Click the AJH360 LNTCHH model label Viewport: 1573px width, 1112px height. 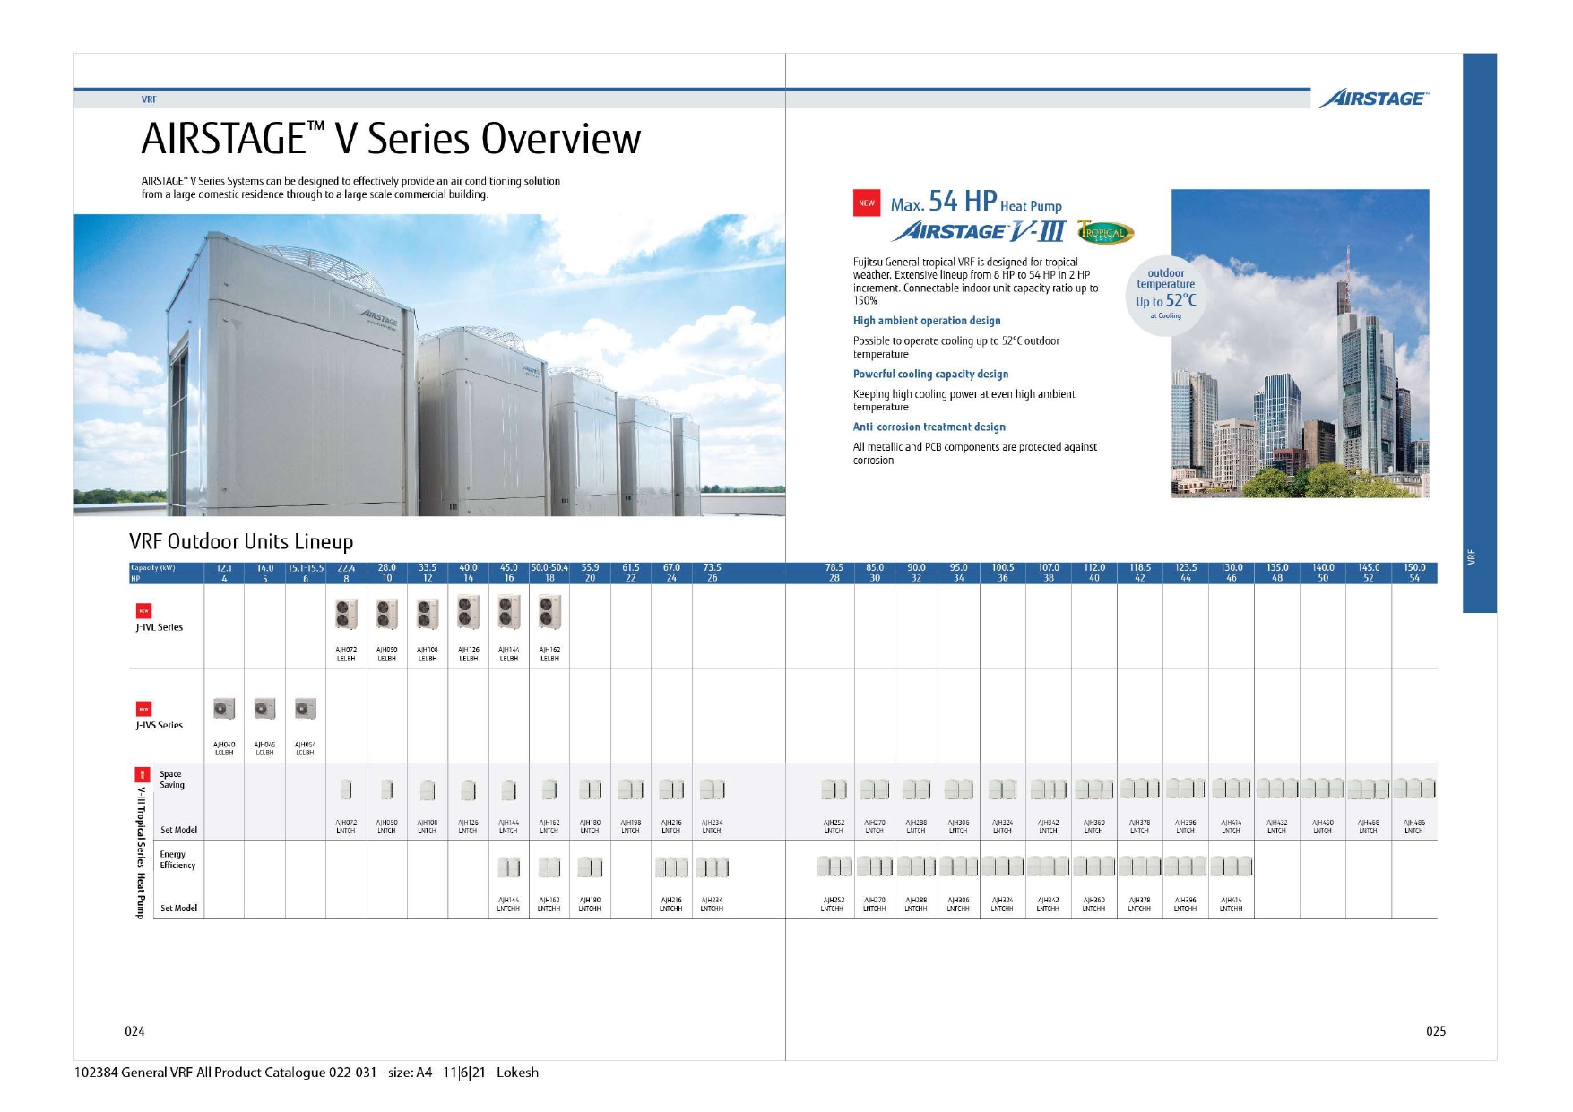tap(1093, 904)
